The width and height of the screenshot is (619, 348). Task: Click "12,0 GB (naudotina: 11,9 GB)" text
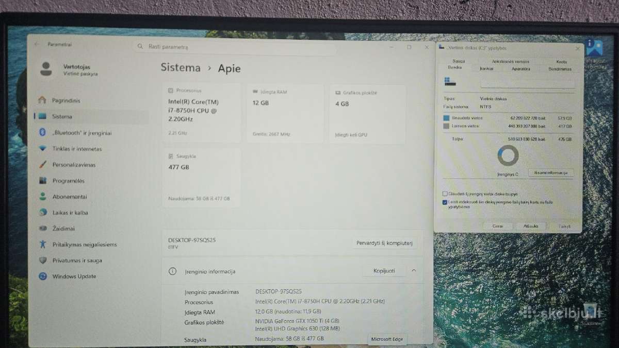[x=288, y=311]
